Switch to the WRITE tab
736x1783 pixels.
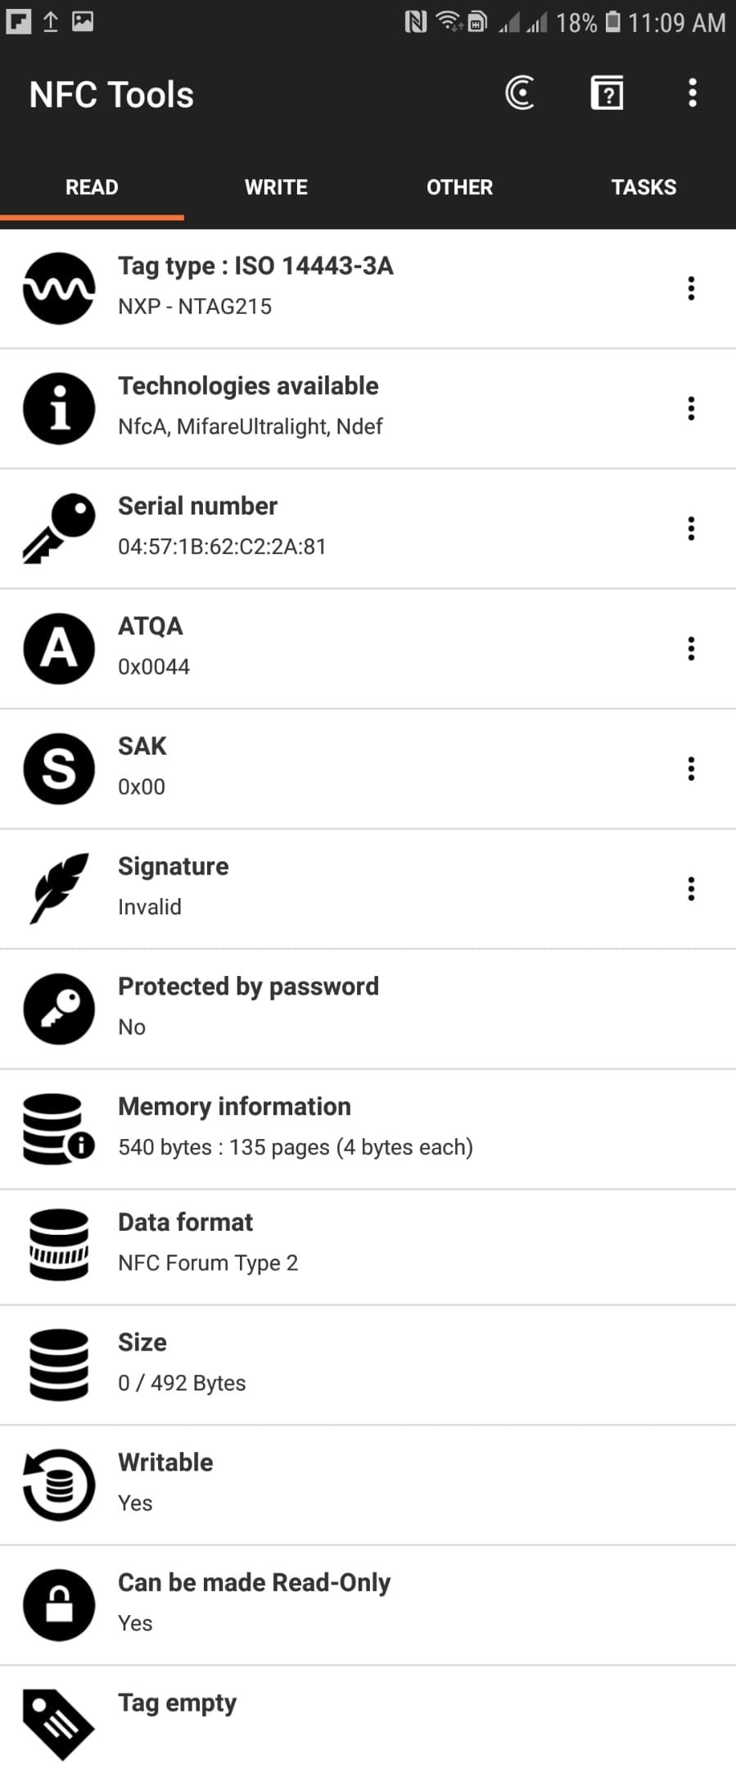[x=276, y=188]
